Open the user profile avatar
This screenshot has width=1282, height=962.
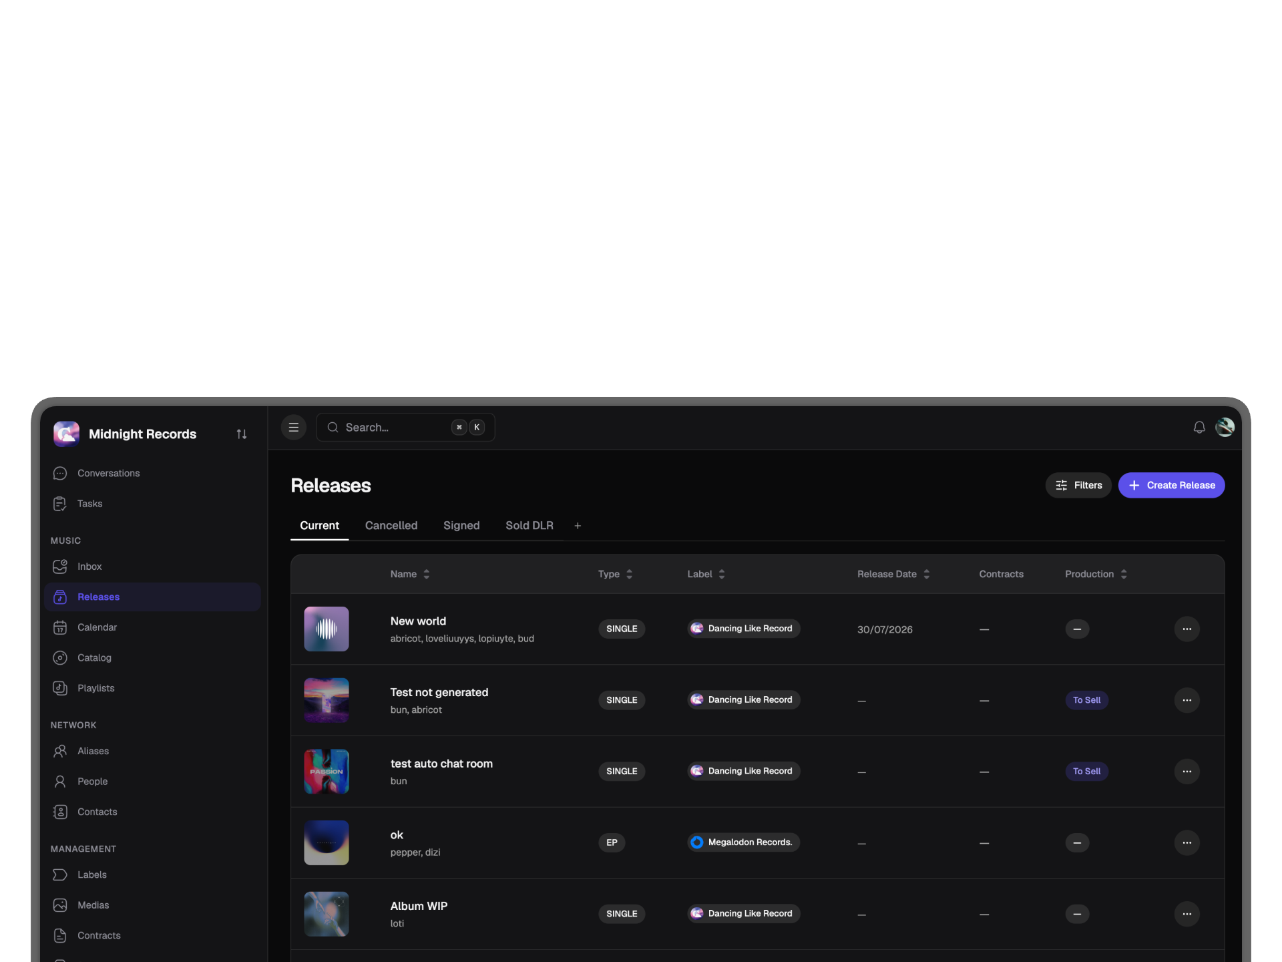coord(1225,427)
